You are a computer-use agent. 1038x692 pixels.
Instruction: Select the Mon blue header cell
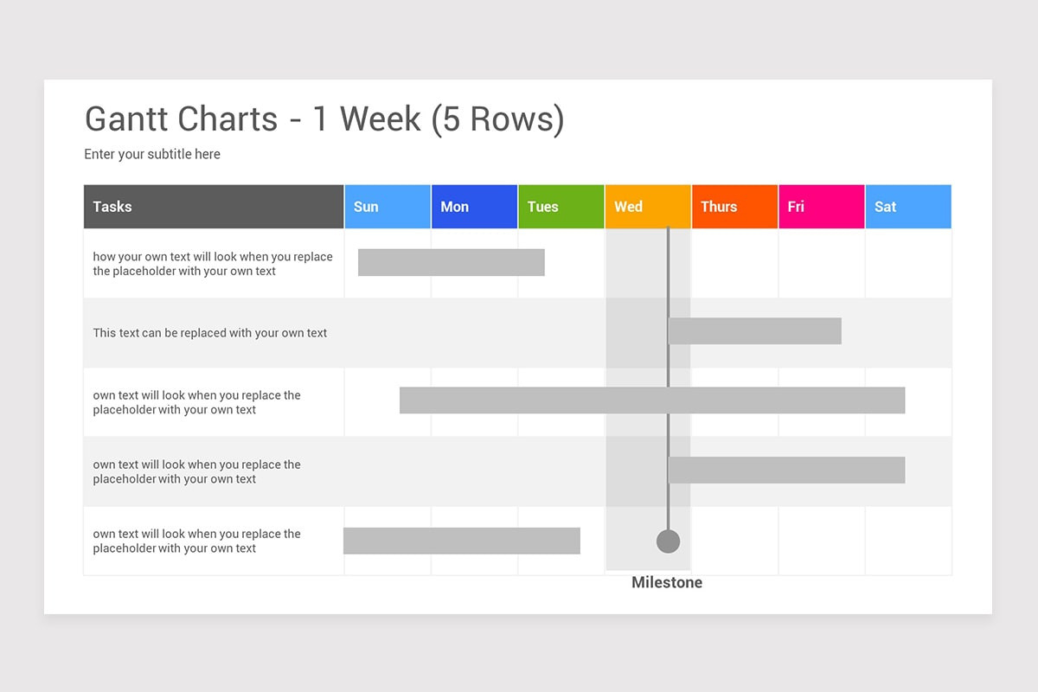pos(474,207)
